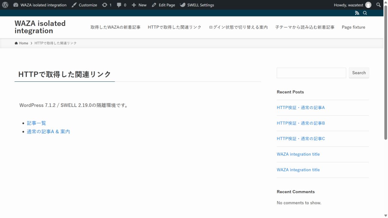The height and width of the screenshot is (218, 388).
Task: Click the HTTPで取得した関連リンク page heading
Action: pyautogui.click(x=65, y=74)
